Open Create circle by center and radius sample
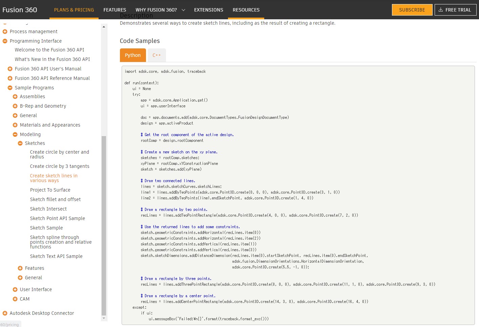Viewport: 479px width, 327px height. pyautogui.click(x=60, y=154)
